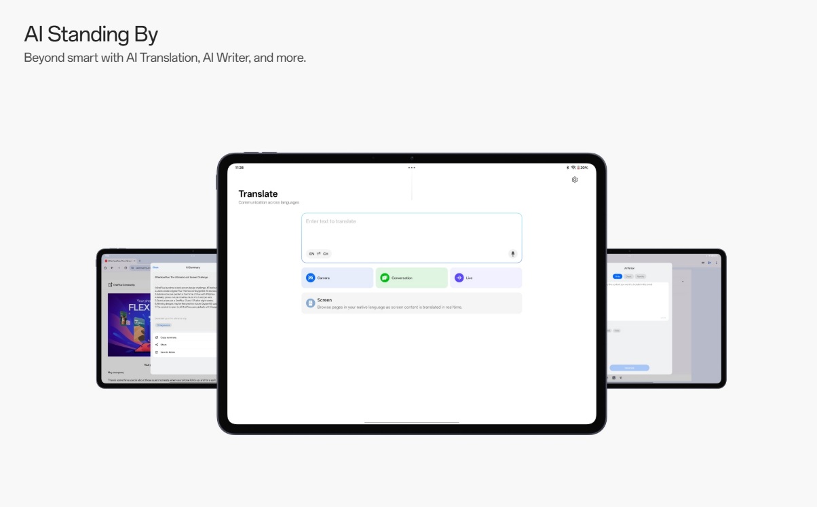Tap three-dot handle atop Translate screen

411,167
